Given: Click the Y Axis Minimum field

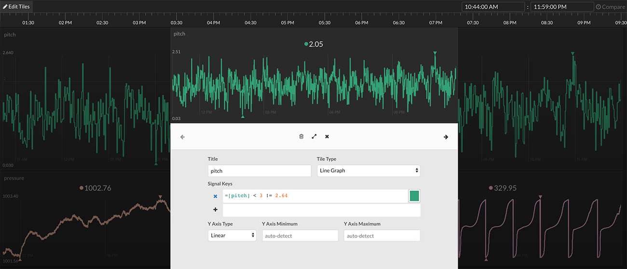Looking at the screenshot, I should coord(300,236).
